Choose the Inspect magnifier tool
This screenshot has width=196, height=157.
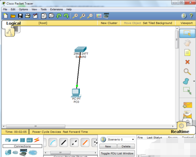187,72
